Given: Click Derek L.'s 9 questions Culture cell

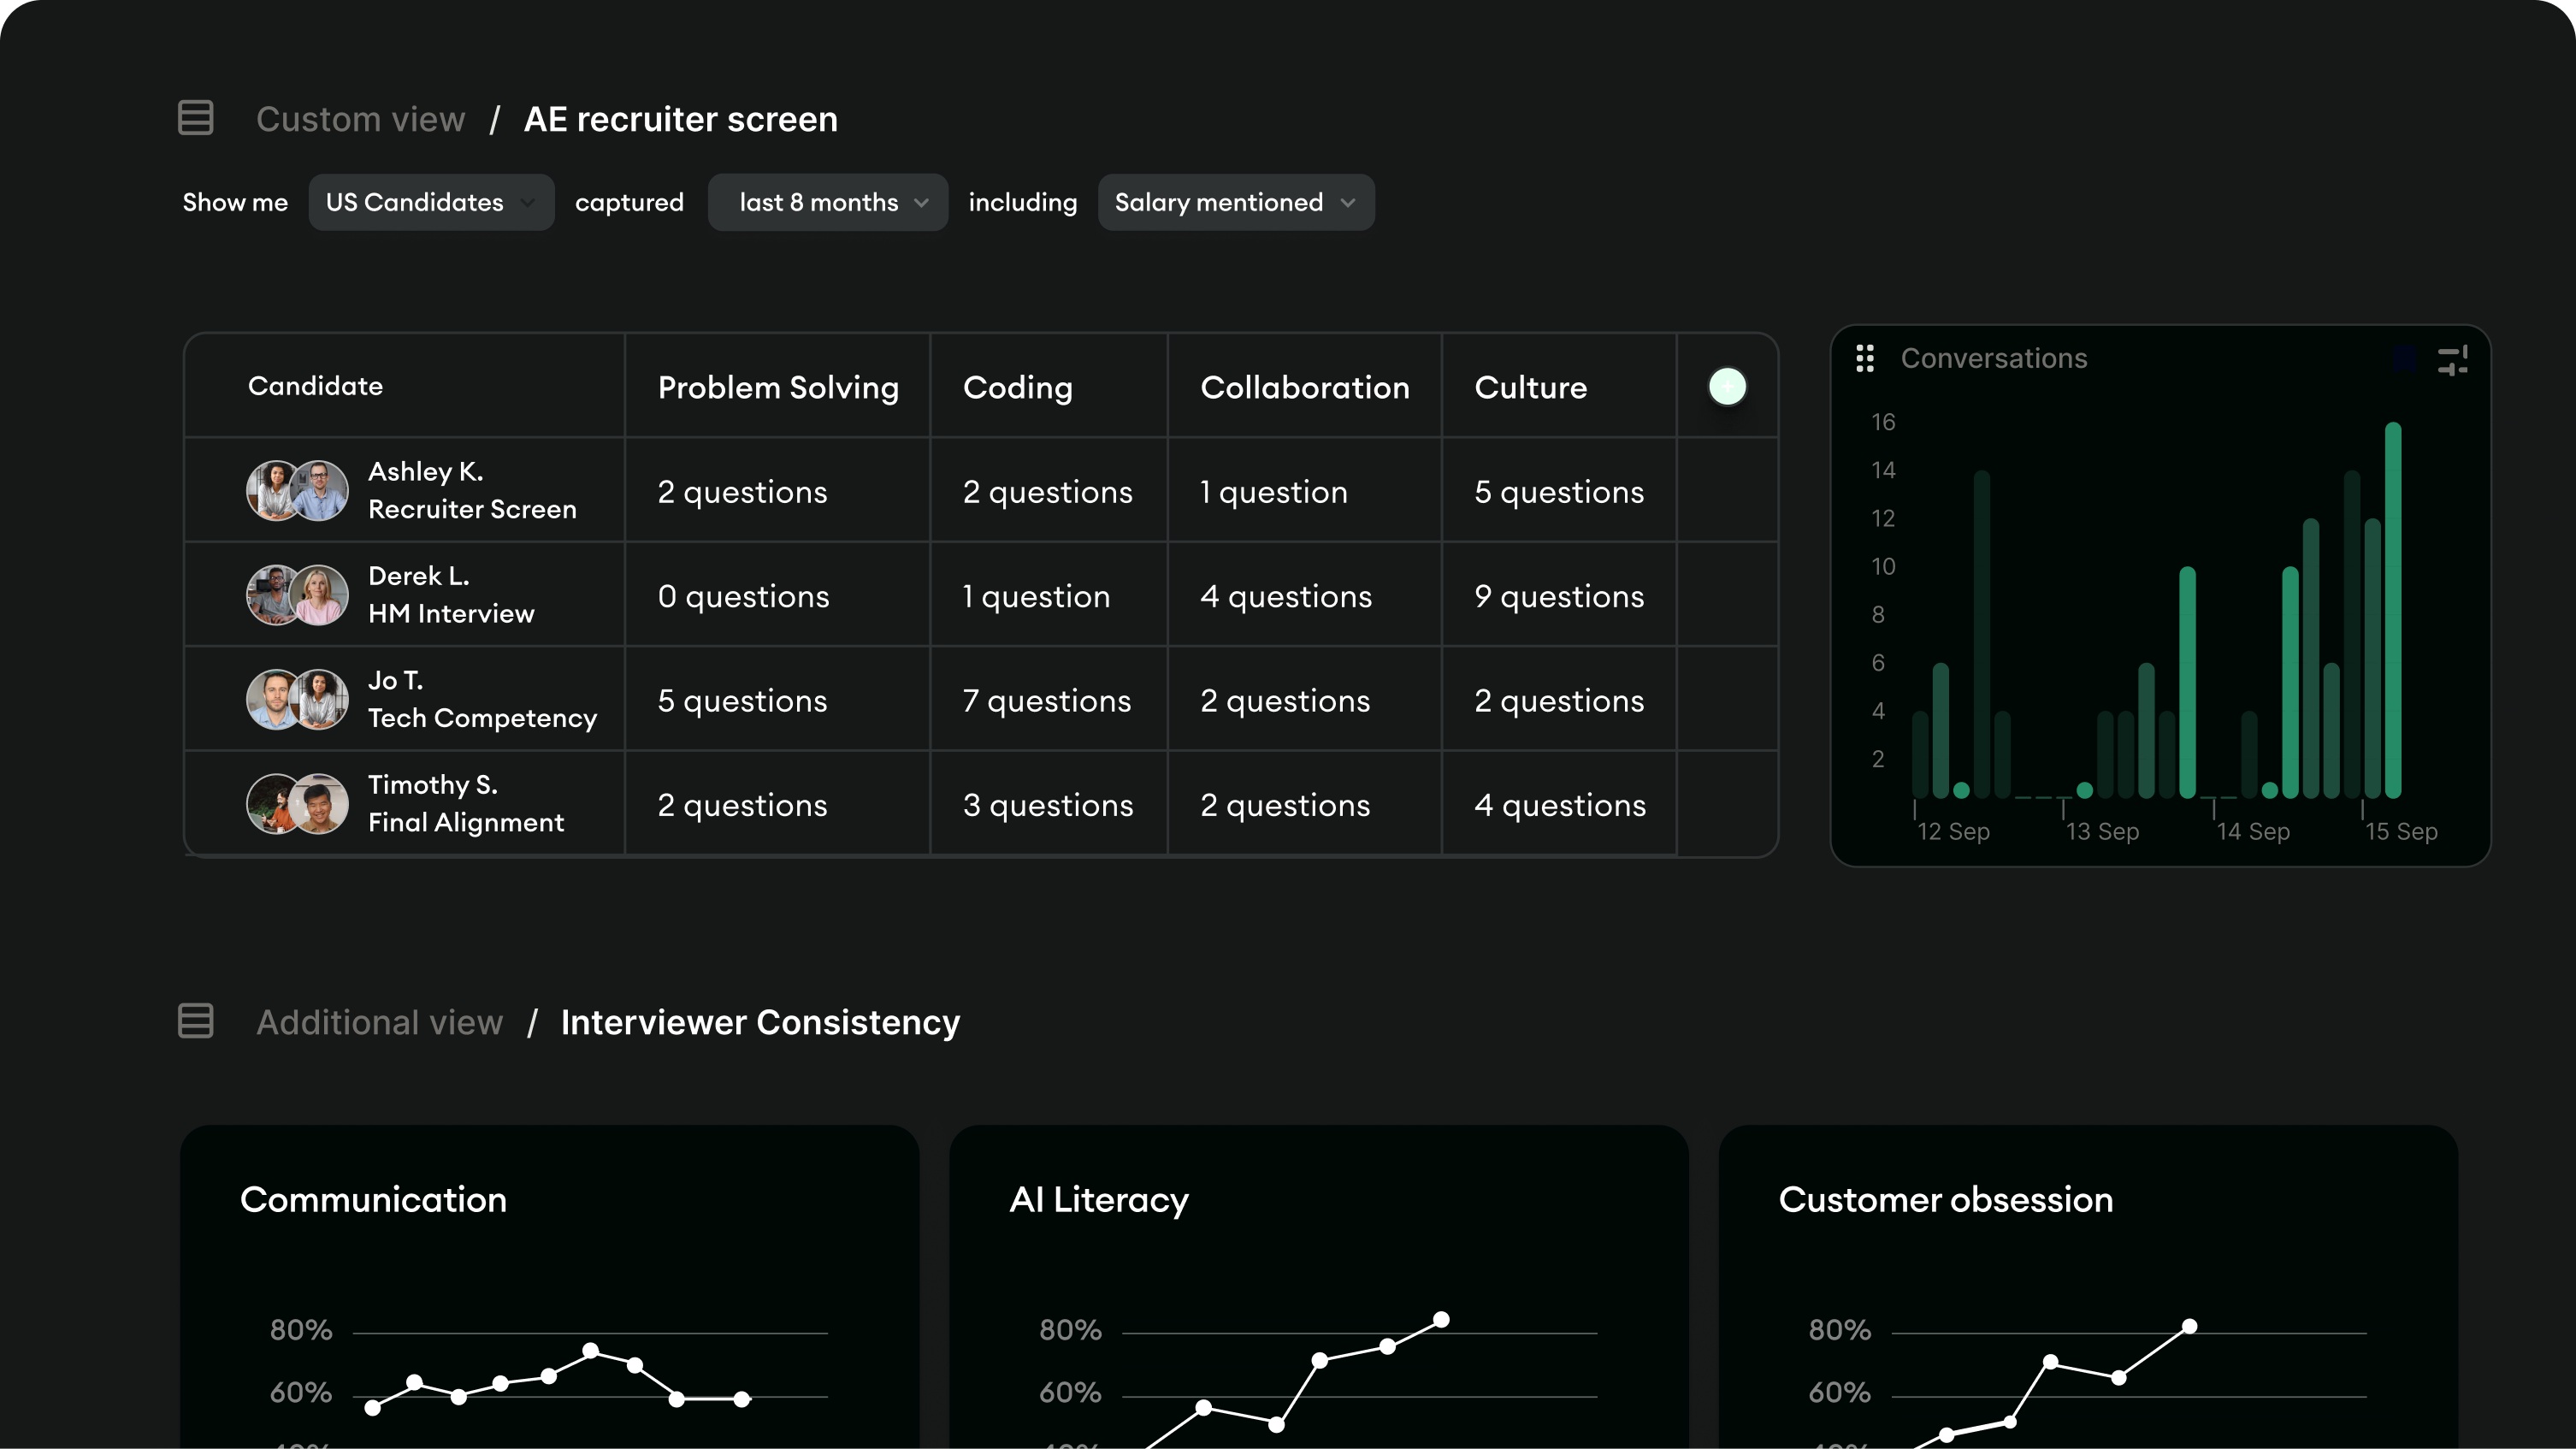Looking at the screenshot, I should [x=1559, y=596].
